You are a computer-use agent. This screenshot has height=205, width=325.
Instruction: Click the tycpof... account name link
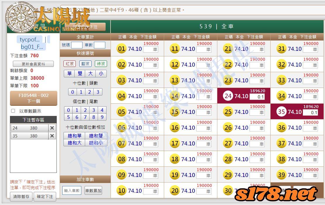click(30, 39)
